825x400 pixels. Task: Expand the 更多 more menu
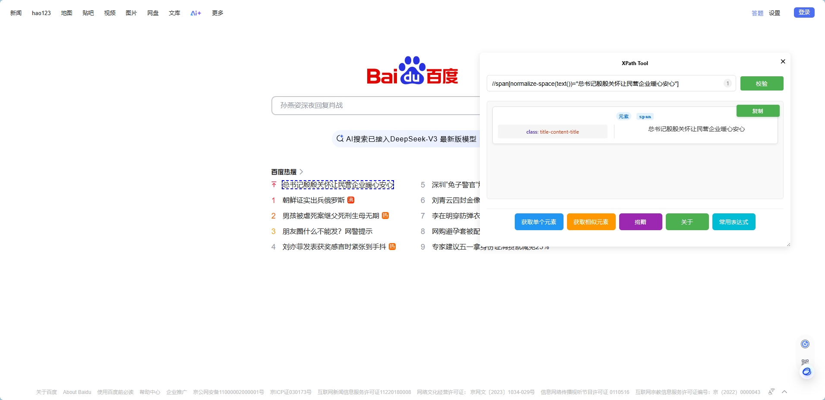pyautogui.click(x=217, y=13)
